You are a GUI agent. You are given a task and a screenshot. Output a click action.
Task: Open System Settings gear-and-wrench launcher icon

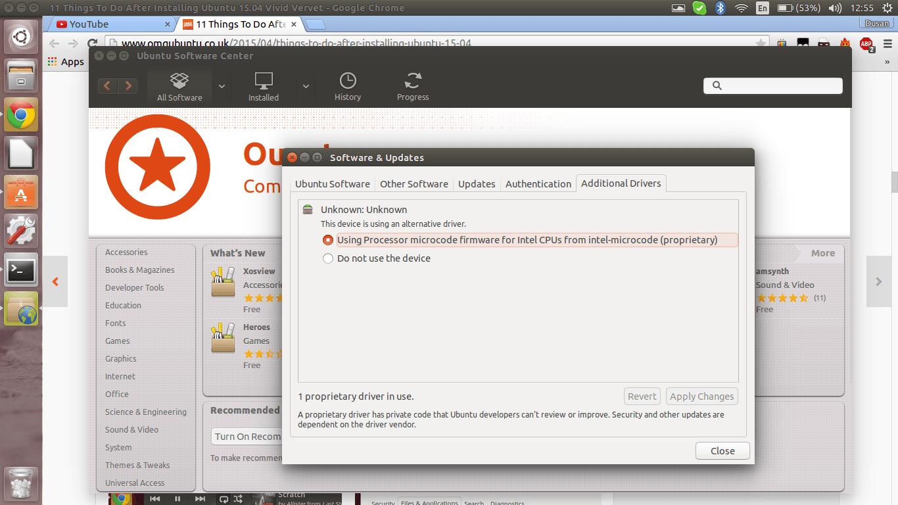click(21, 231)
